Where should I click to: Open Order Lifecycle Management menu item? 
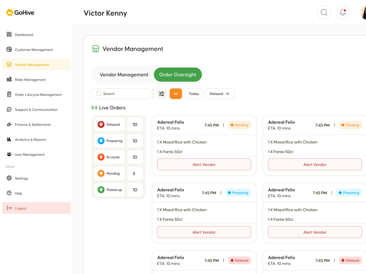click(x=36, y=94)
